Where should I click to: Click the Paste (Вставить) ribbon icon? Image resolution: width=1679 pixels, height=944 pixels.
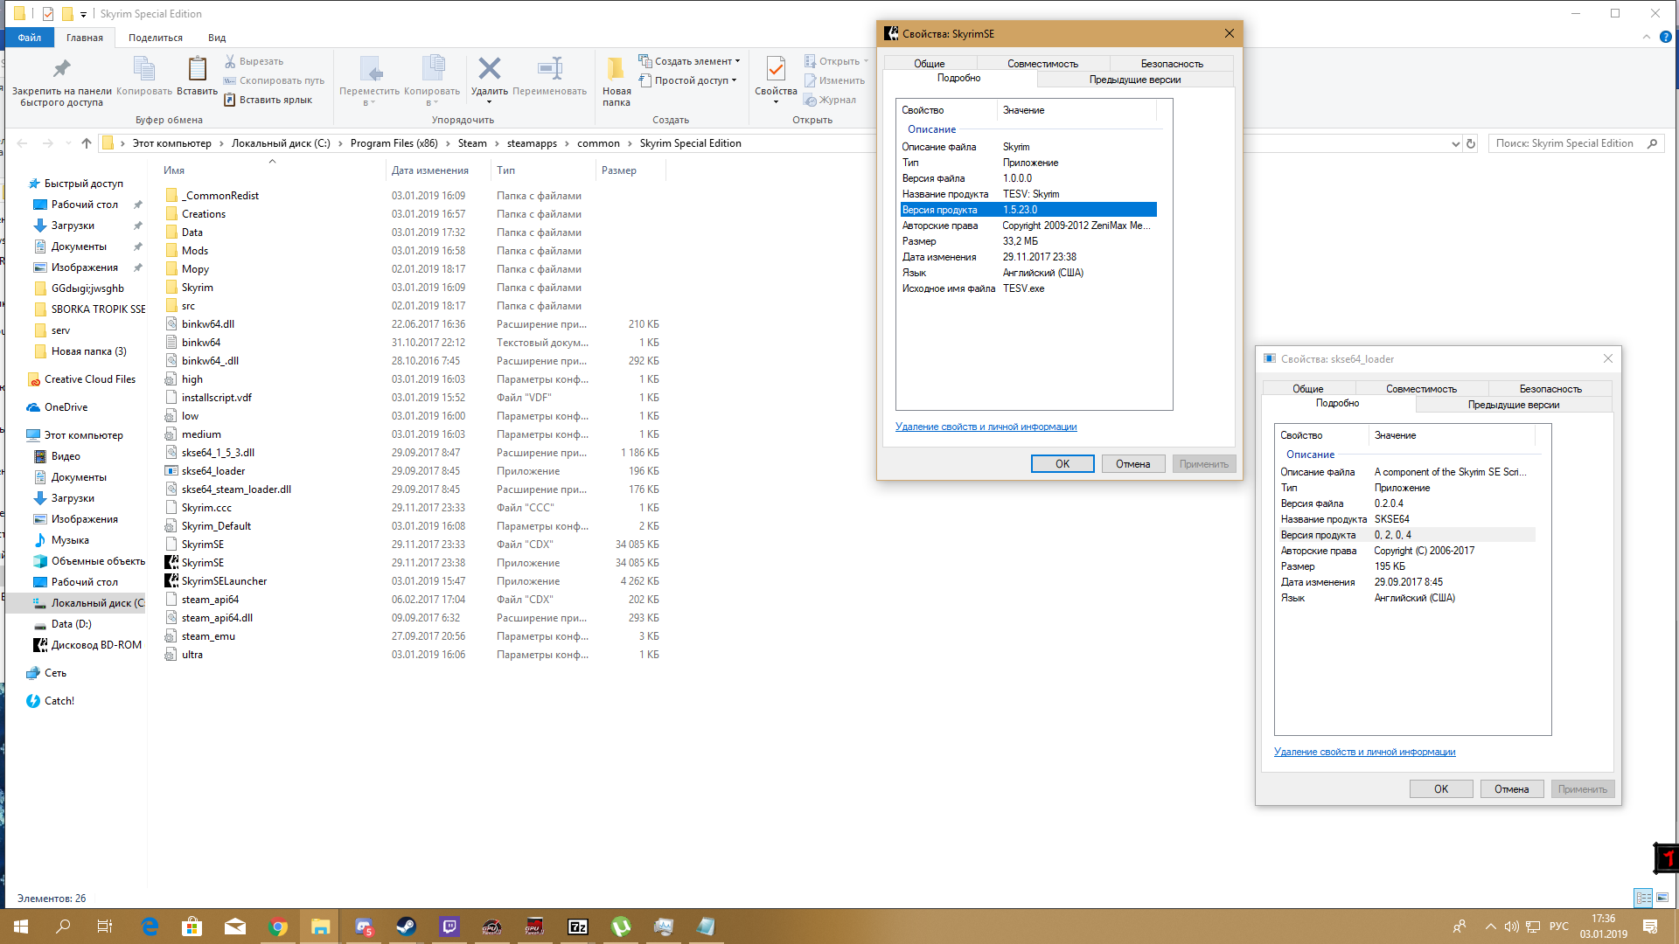point(197,70)
